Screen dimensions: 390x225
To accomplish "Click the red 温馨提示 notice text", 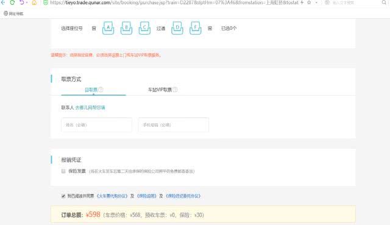I will [106, 55].
